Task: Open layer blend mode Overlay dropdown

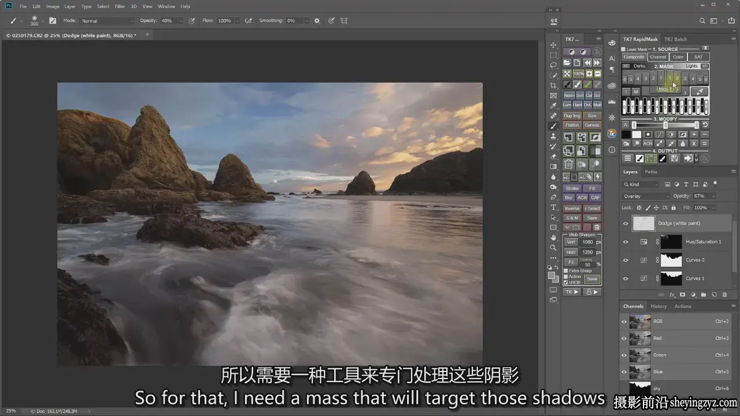Action: point(646,196)
